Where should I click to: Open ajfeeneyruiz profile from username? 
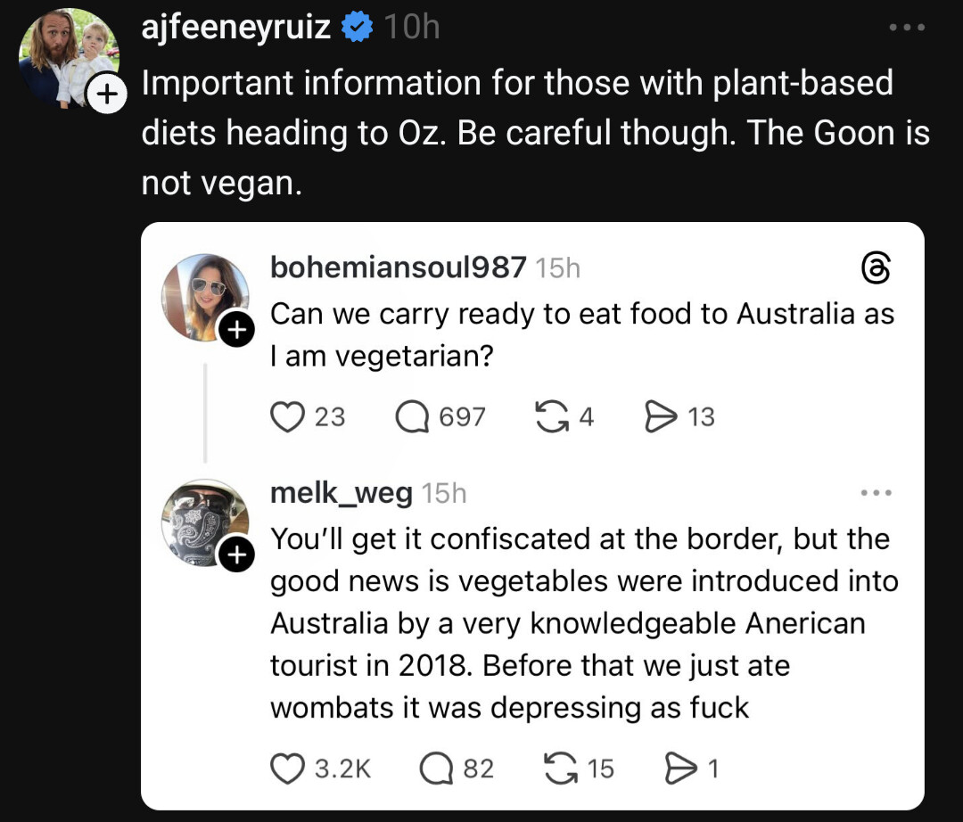[x=236, y=28]
